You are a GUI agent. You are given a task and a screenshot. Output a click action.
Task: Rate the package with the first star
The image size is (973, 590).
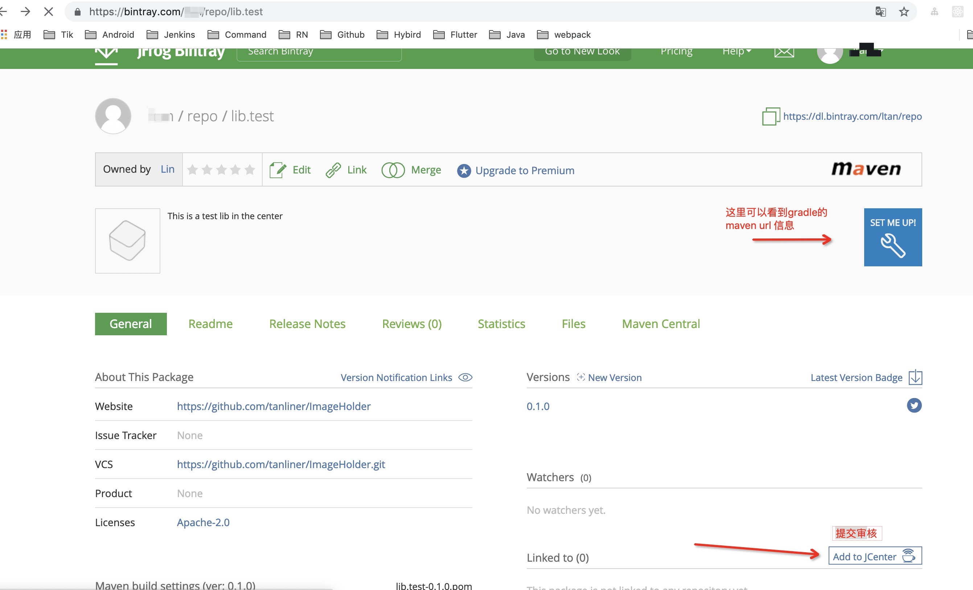(x=192, y=169)
